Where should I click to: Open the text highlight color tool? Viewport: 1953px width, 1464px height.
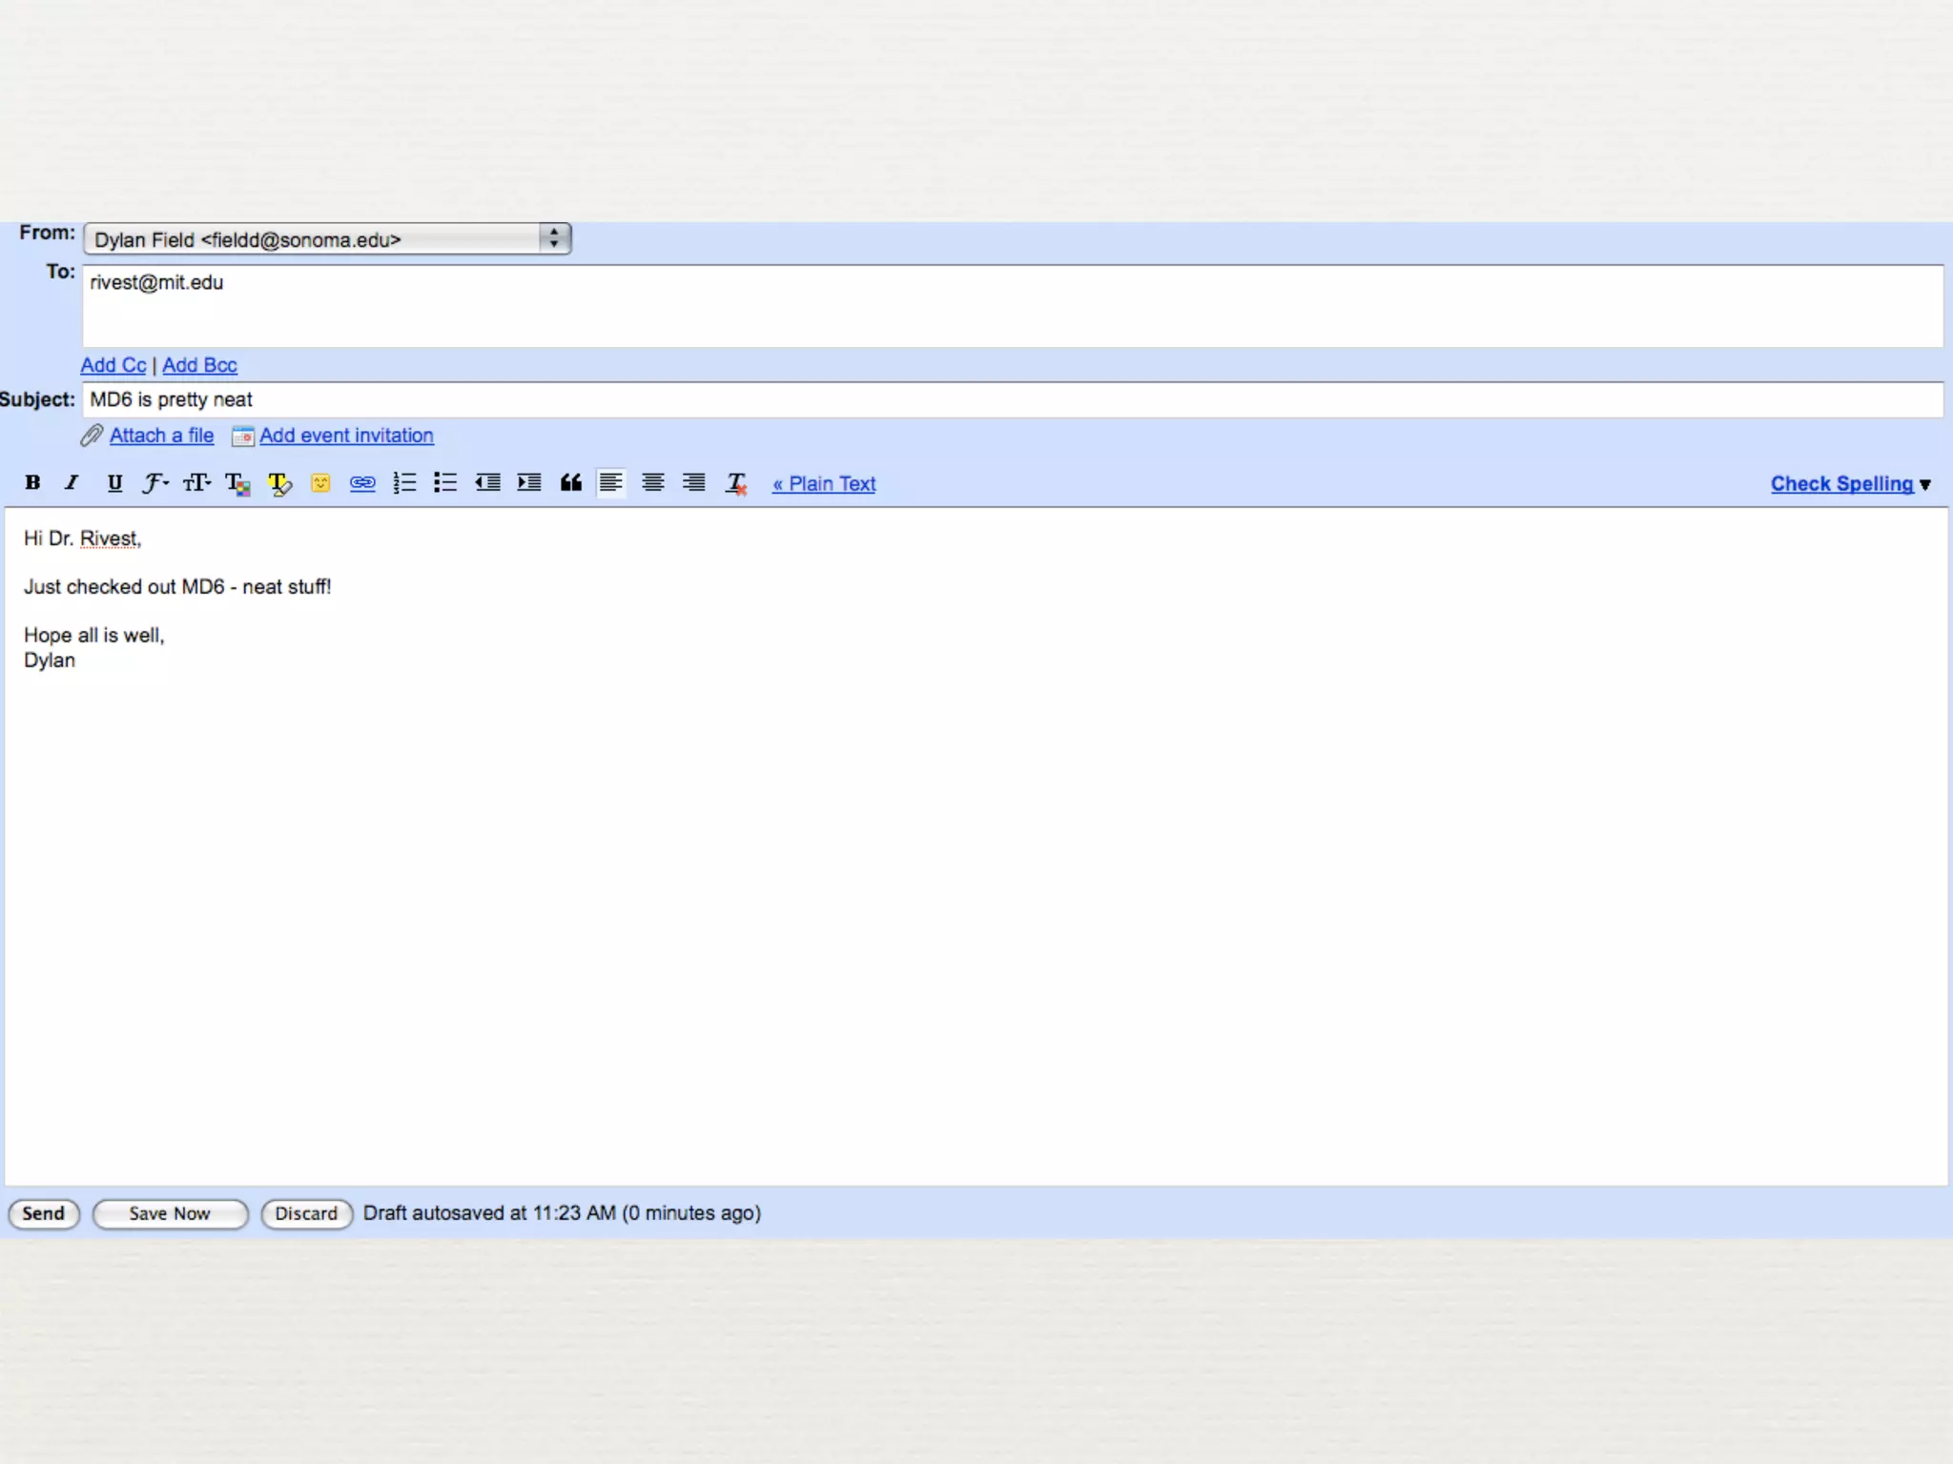click(279, 483)
